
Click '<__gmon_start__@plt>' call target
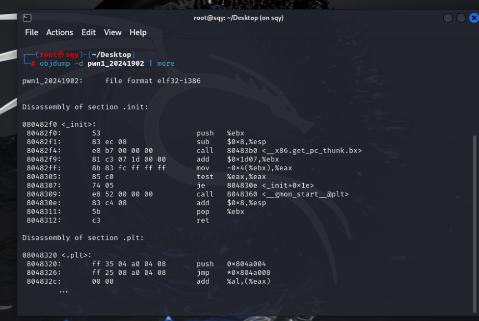pos(305,194)
